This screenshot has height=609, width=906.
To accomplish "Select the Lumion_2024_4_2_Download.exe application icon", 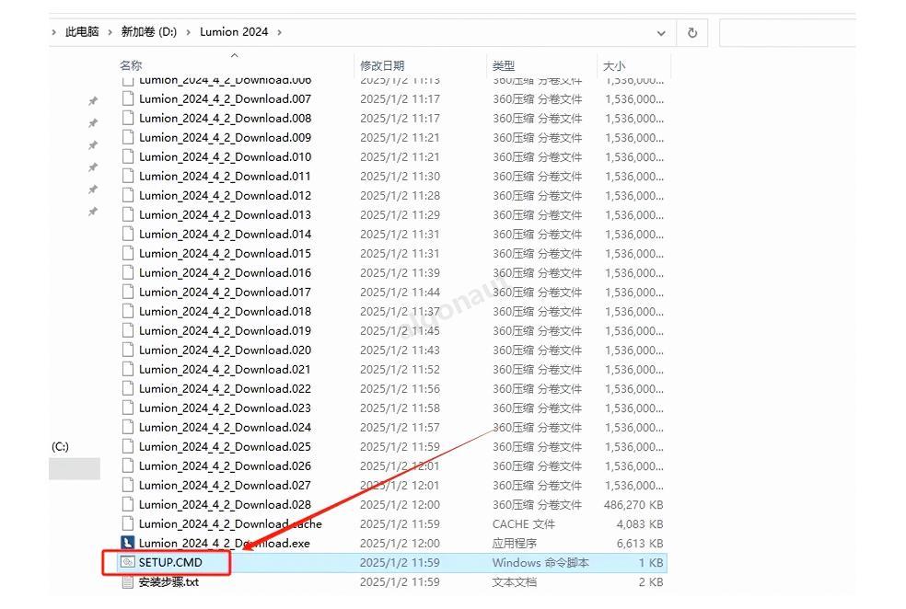I will pyautogui.click(x=128, y=543).
